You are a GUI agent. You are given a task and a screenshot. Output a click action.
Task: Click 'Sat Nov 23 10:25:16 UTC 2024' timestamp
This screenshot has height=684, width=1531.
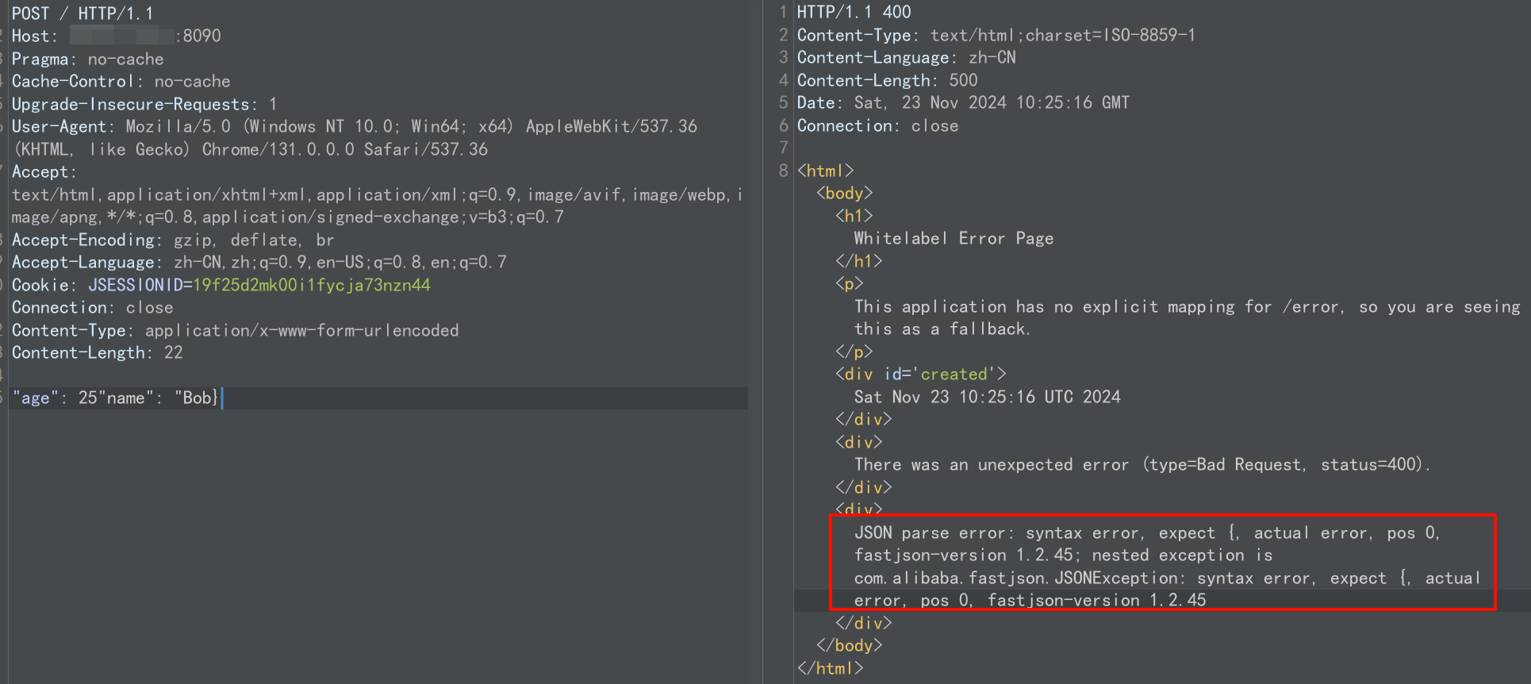(x=988, y=397)
